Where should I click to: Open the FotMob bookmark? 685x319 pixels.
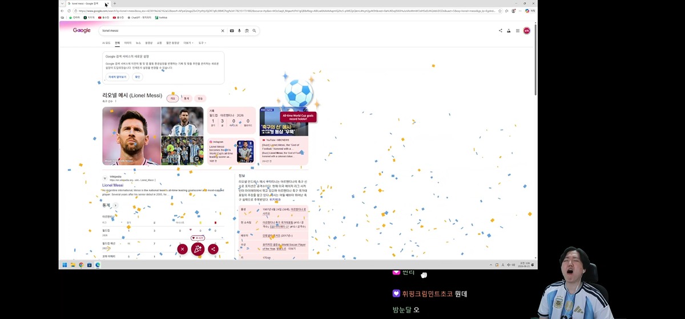click(x=161, y=18)
